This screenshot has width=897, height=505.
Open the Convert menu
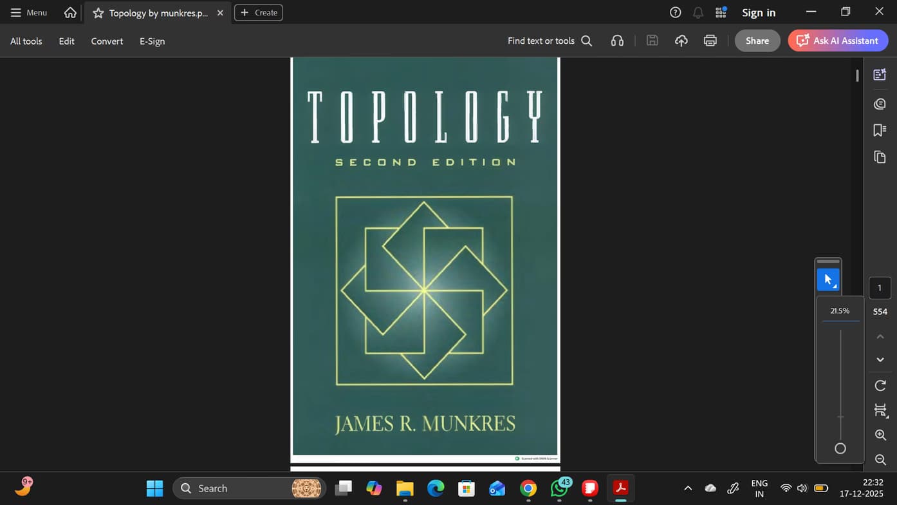(107, 41)
